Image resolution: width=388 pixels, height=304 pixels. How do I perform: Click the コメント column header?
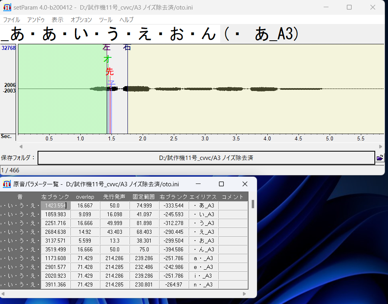[233, 197]
